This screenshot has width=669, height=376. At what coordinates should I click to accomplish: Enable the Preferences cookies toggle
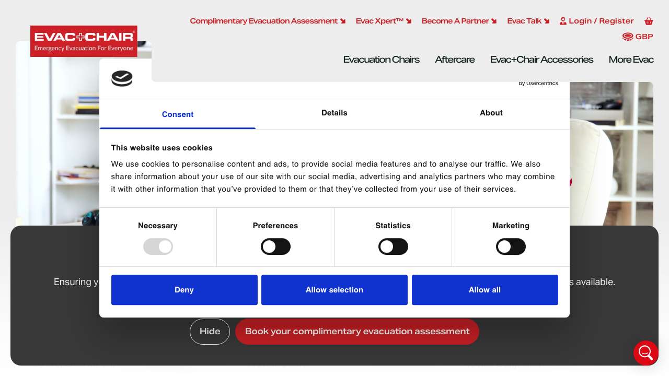point(275,246)
